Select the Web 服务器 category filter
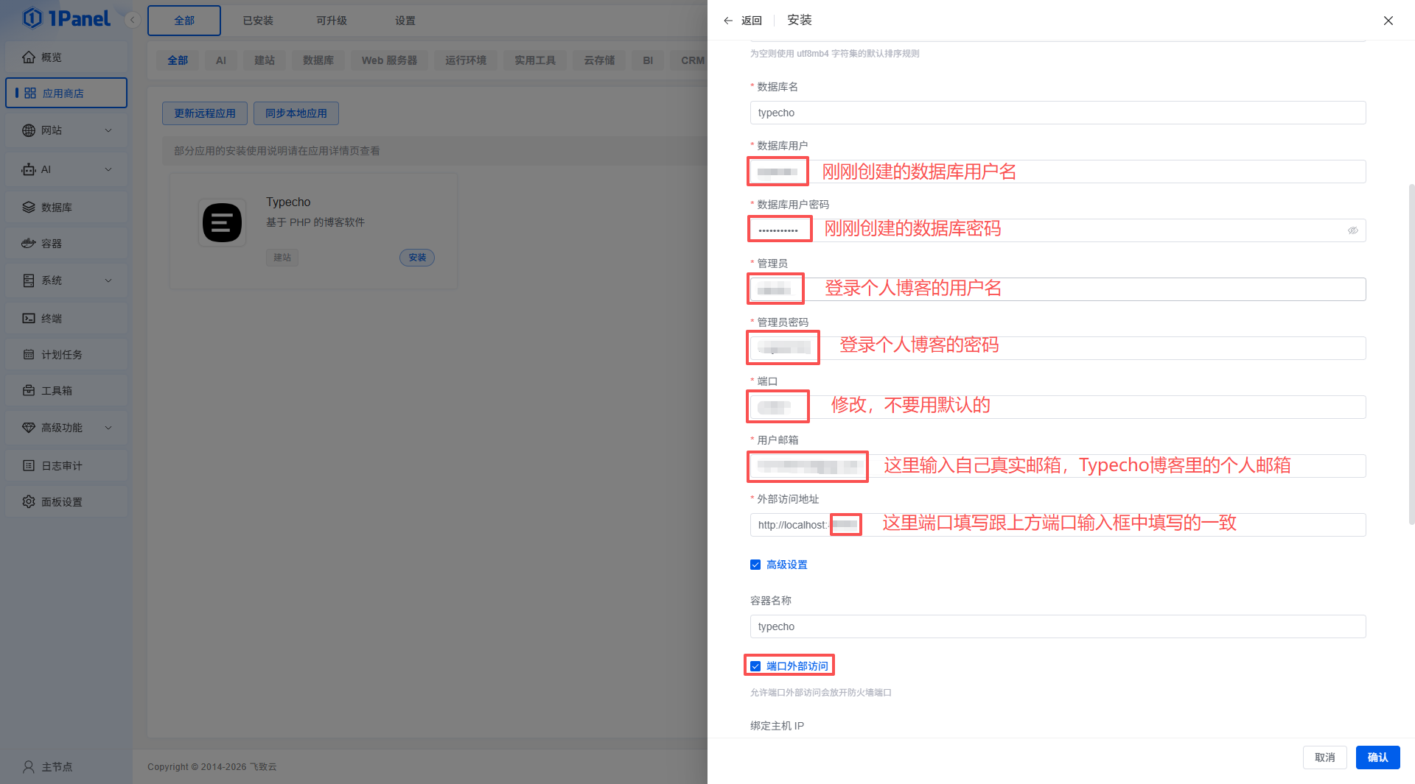The height and width of the screenshot is (784, 1415). (389, 60)
